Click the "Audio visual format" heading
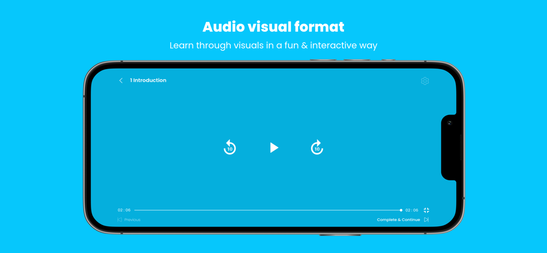 [273, 27]
